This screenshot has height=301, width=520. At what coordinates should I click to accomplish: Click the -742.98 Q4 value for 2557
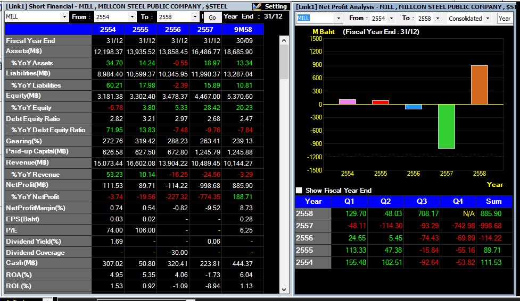463,226
